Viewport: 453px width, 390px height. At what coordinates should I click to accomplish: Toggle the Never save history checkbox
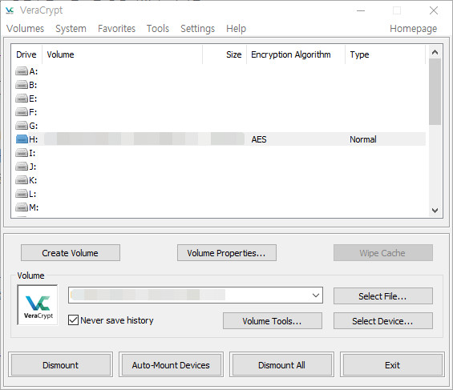pyautogui.click(x=73, y=320)
